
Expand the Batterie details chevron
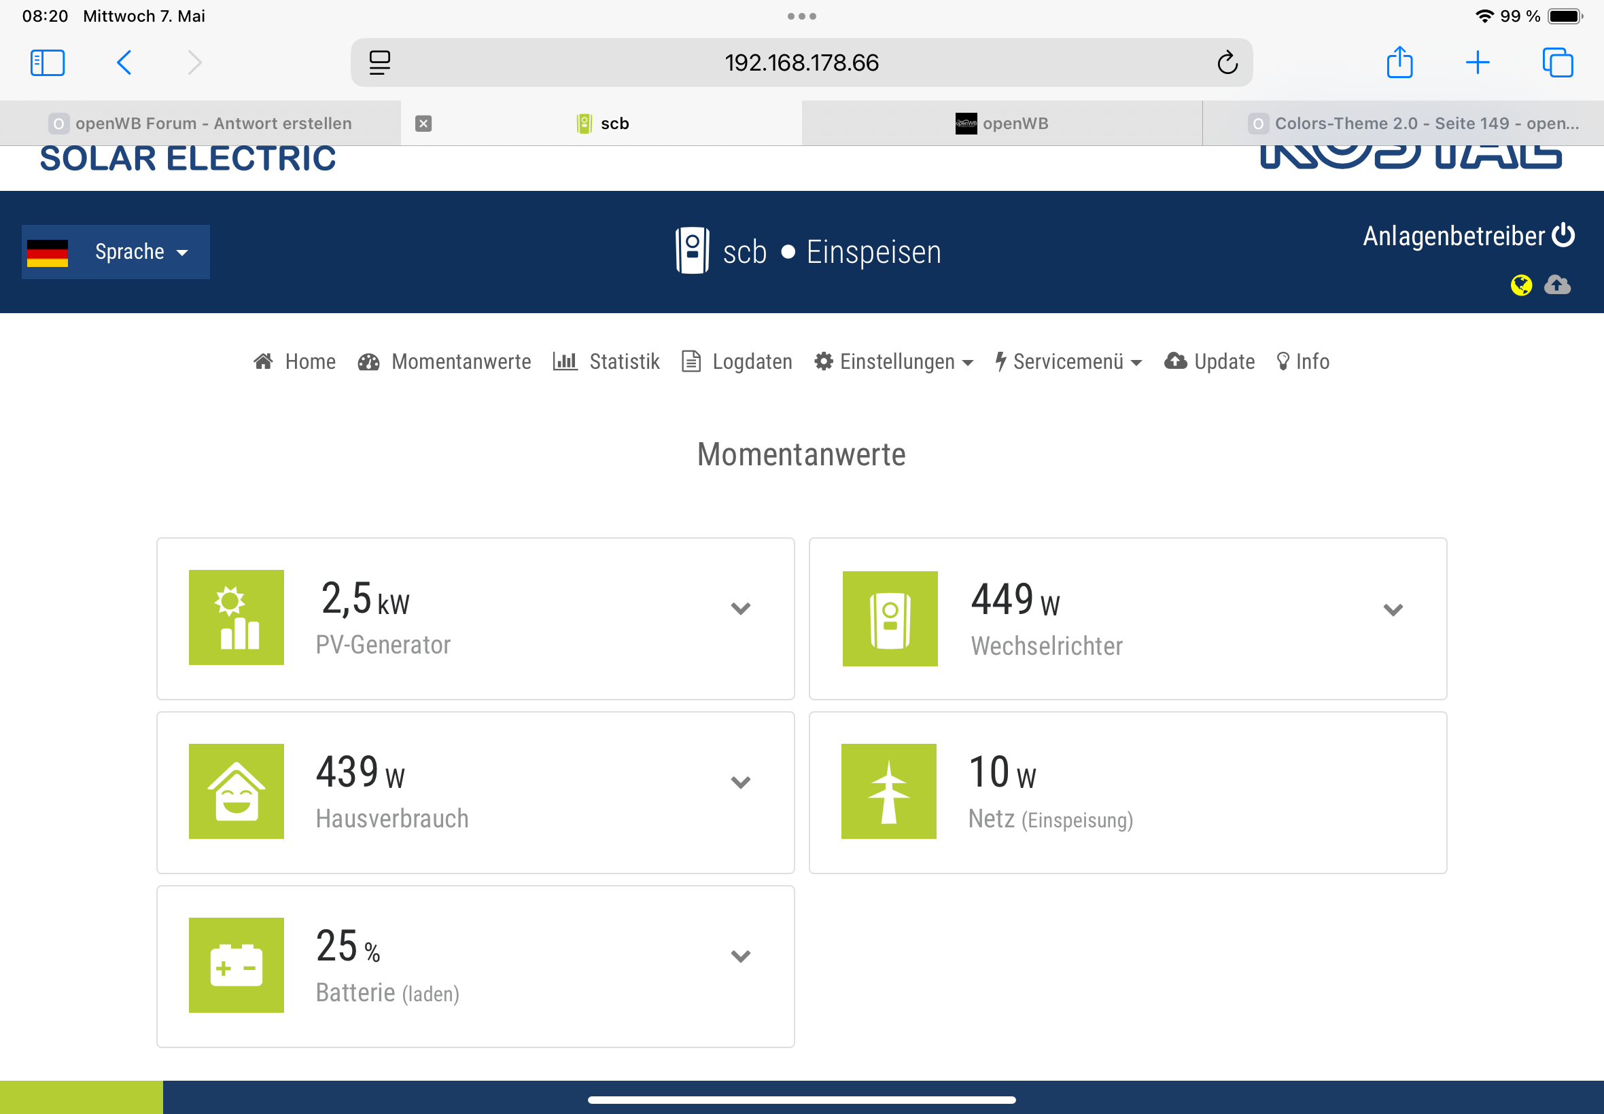click(740, 956)
